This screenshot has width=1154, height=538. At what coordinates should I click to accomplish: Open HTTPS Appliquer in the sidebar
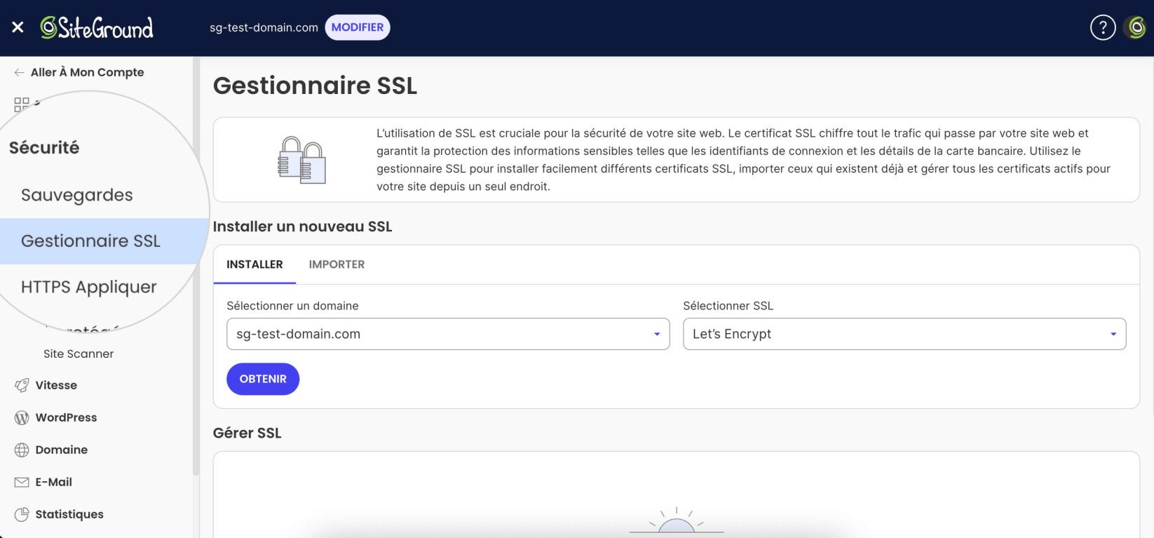tap(89, 287)
